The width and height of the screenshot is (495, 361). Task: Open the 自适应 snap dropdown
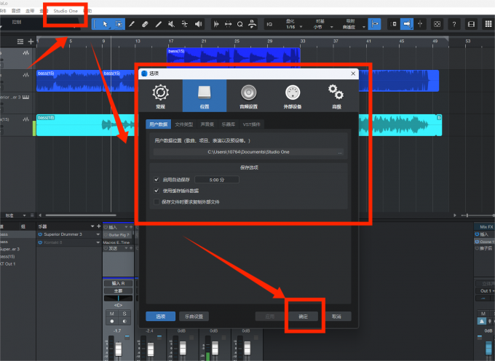(351, 26)
